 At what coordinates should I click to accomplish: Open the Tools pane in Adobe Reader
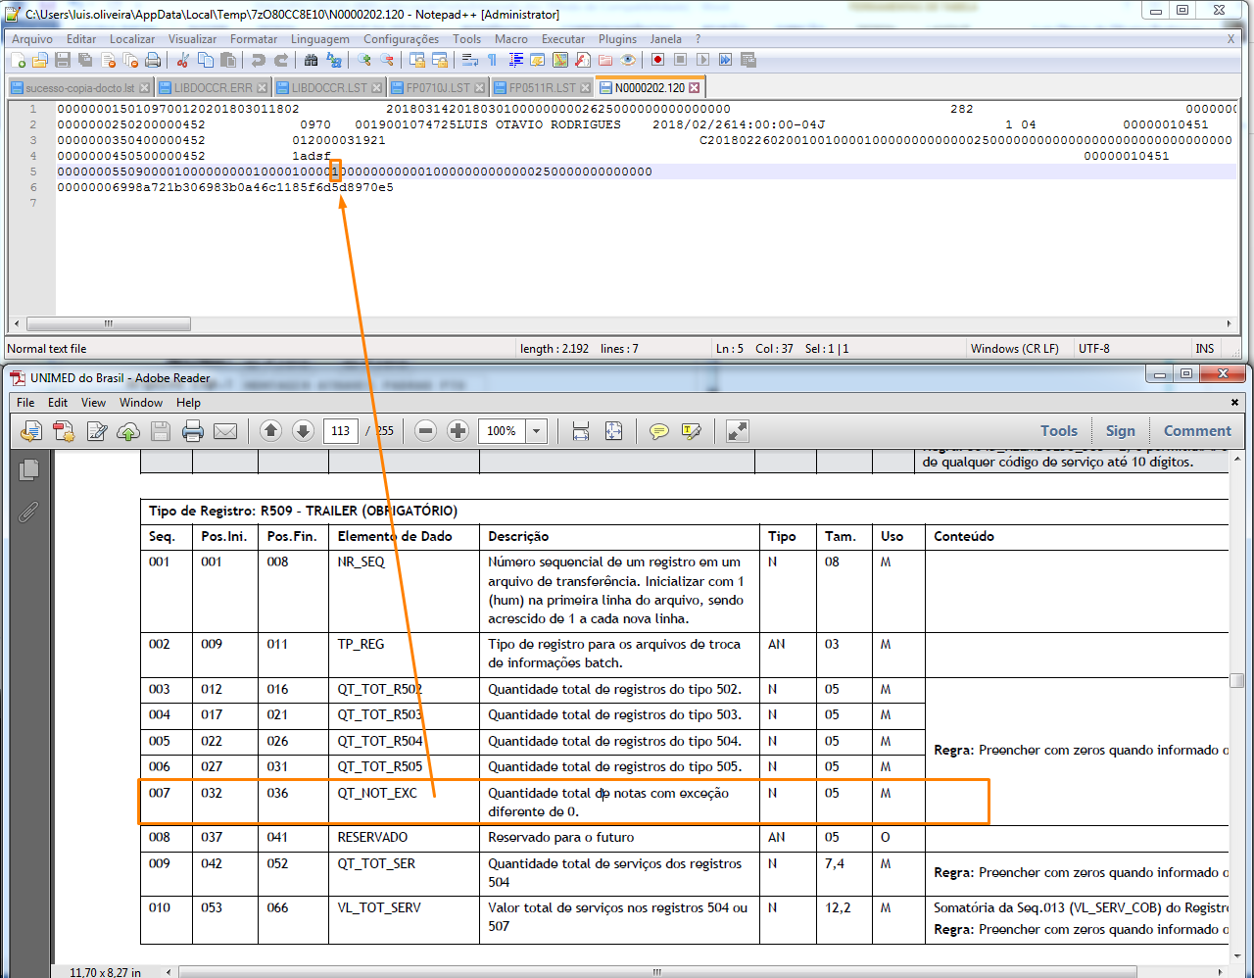click(1059, 431)
